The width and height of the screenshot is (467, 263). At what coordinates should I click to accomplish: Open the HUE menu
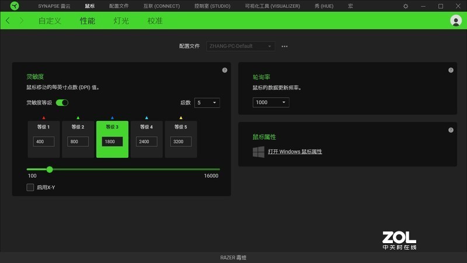click(324, 6)
